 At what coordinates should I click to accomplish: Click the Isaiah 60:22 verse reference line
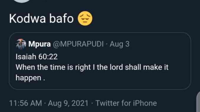coord(37,56)
